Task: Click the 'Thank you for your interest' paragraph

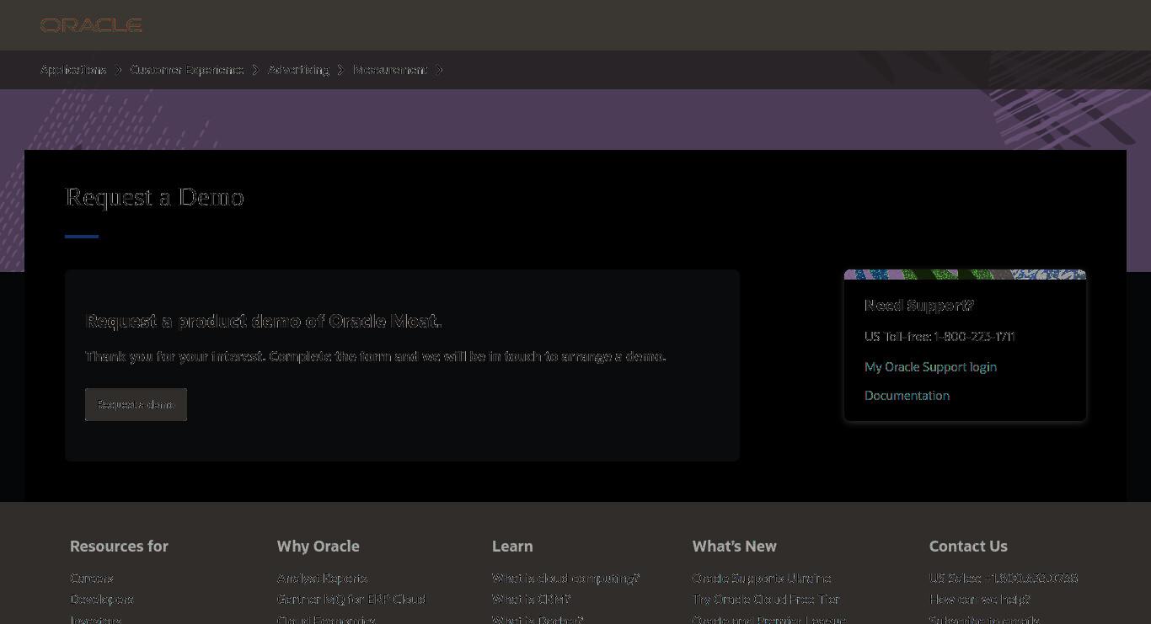Action: point(376,357)
